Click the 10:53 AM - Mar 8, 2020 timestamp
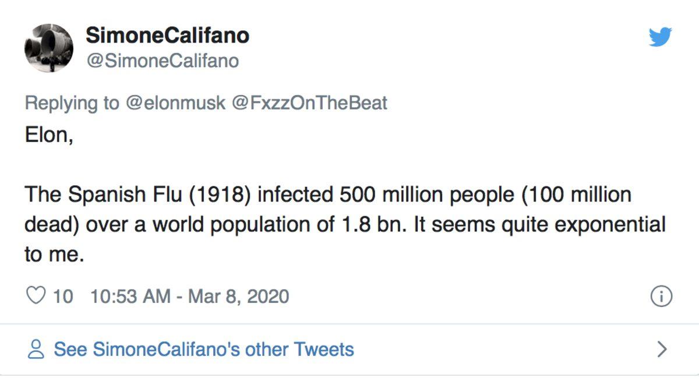 tap(190, 297)
